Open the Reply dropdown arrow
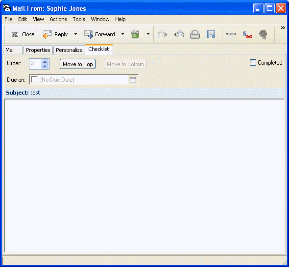The height and width of the screenshot is (267, 289). point(75,34)
